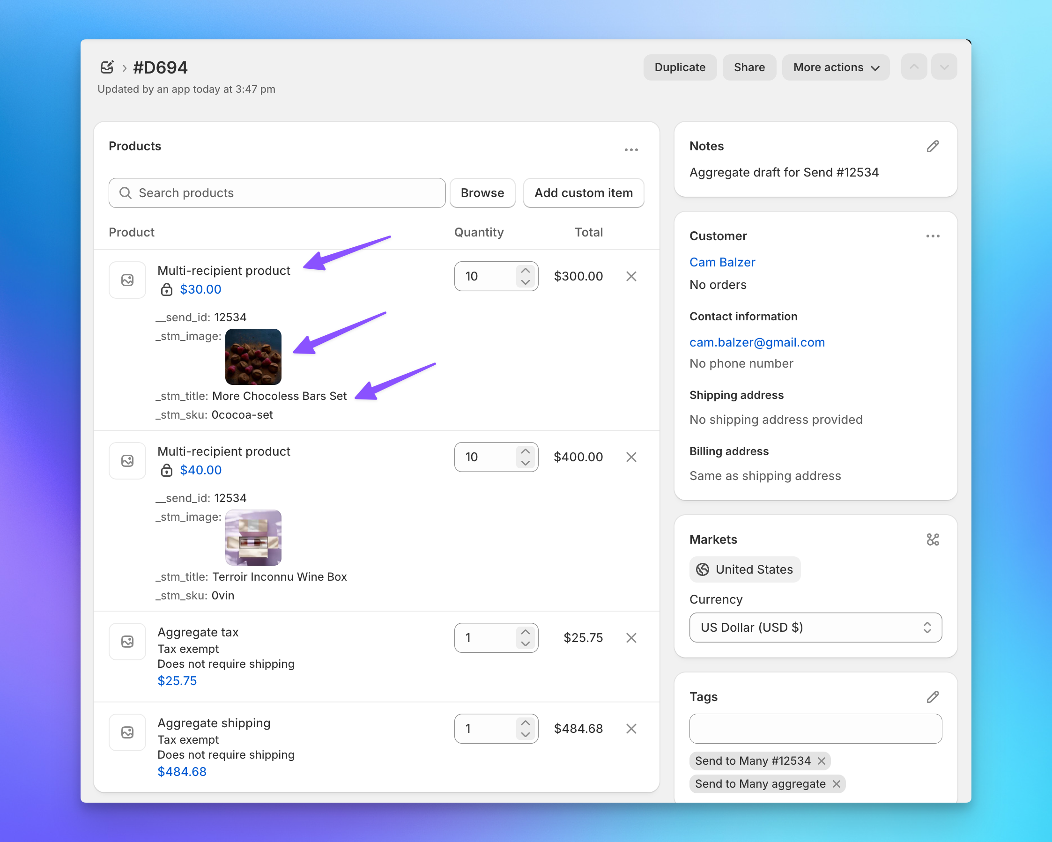This screenshot has height=842, width=1052.
Task: Edit Tags using the pencil icon
Action: (933, 697)
